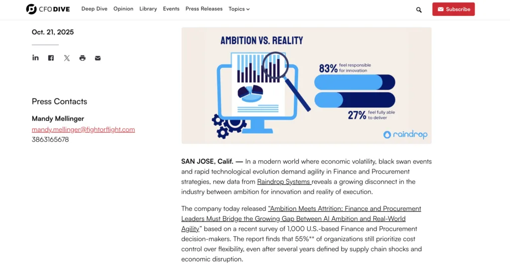Click the red Subscribe button
Viewport: 510px width, 272px height.
click(x=453, y=9)
